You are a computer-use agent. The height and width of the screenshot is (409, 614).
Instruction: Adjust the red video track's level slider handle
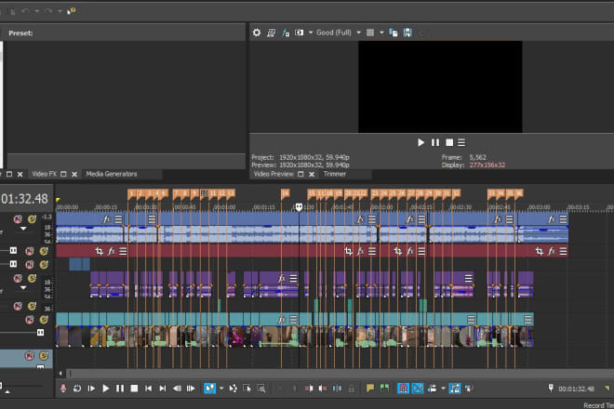coord(13,250)
